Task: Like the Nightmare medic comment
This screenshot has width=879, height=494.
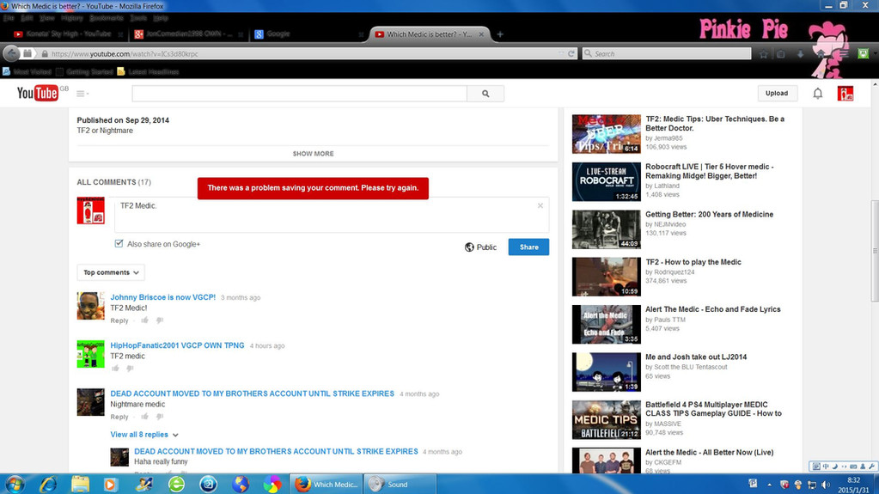Action: (x=144, y=417)
